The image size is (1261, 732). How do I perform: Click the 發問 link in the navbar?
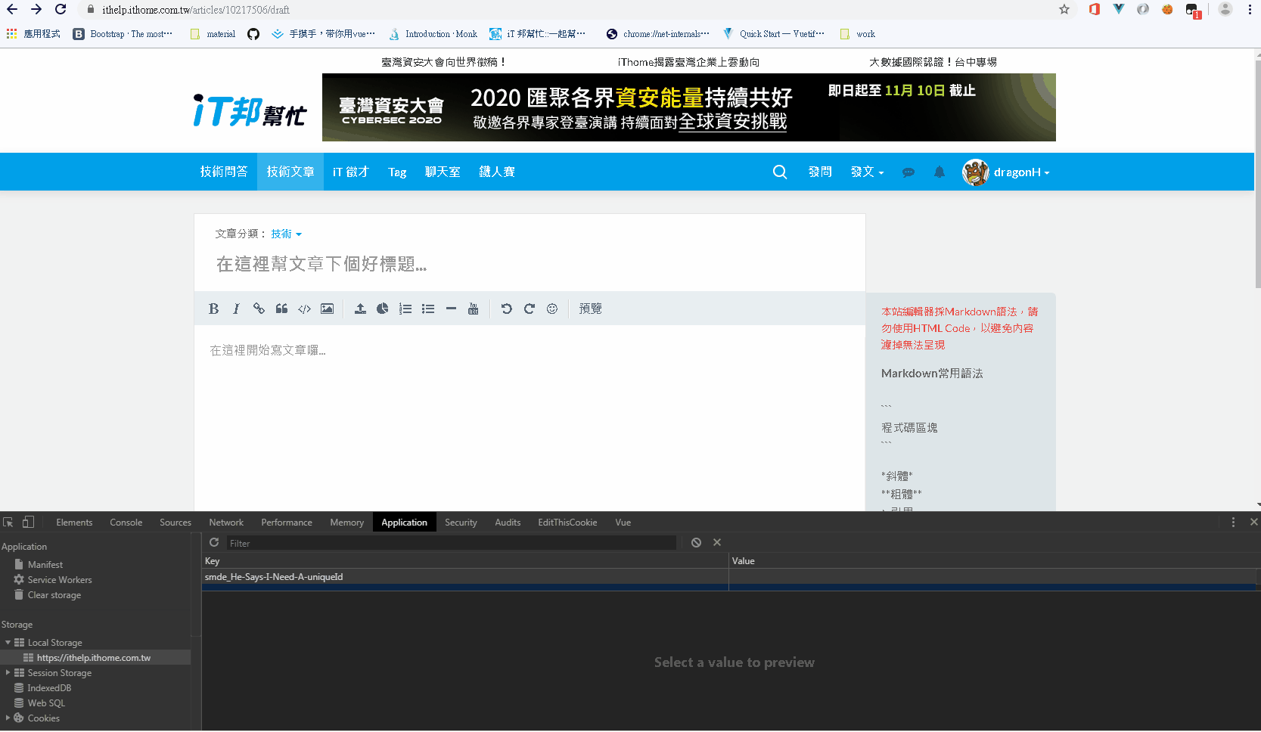(x=820, y=172)
